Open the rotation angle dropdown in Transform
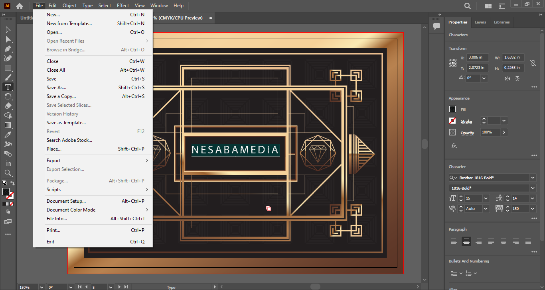This screenshot has width=545, height=290. 484,78
